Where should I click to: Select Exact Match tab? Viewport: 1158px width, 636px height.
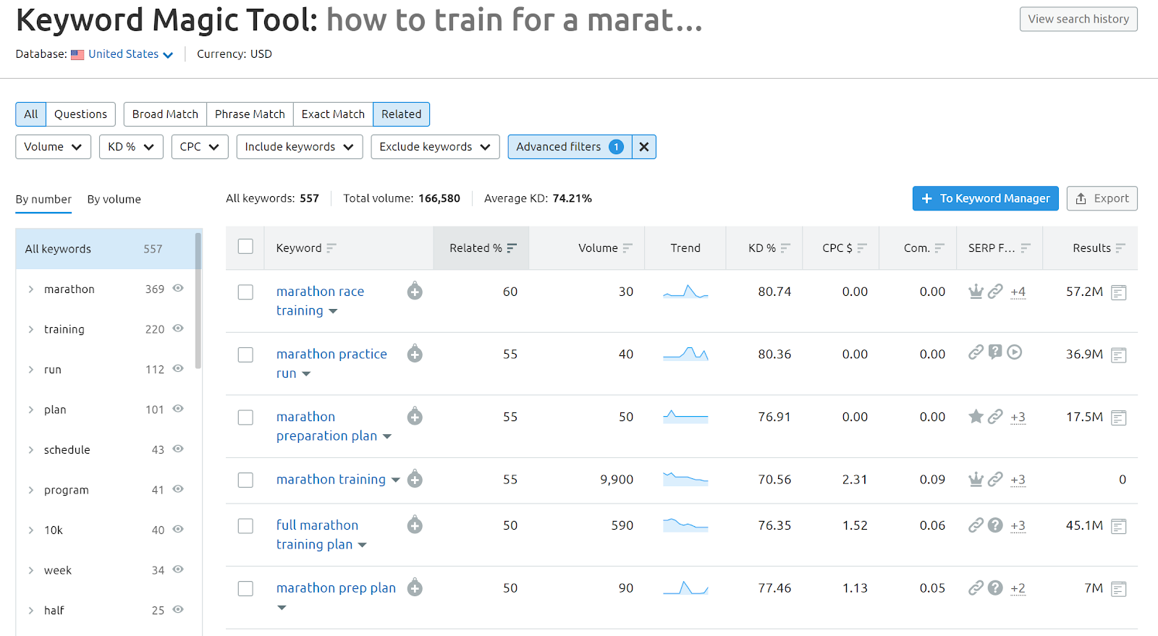point(333,114)
